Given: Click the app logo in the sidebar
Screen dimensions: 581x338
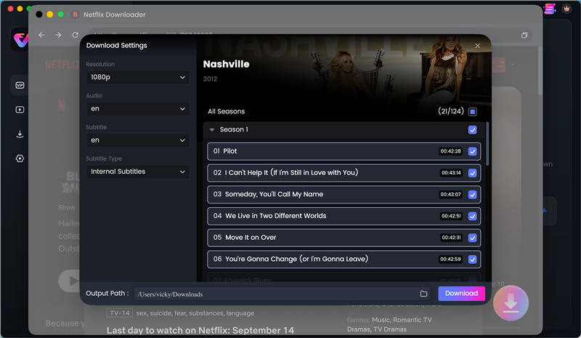Looking at the screenshot, I should click(x=20, y=39).
